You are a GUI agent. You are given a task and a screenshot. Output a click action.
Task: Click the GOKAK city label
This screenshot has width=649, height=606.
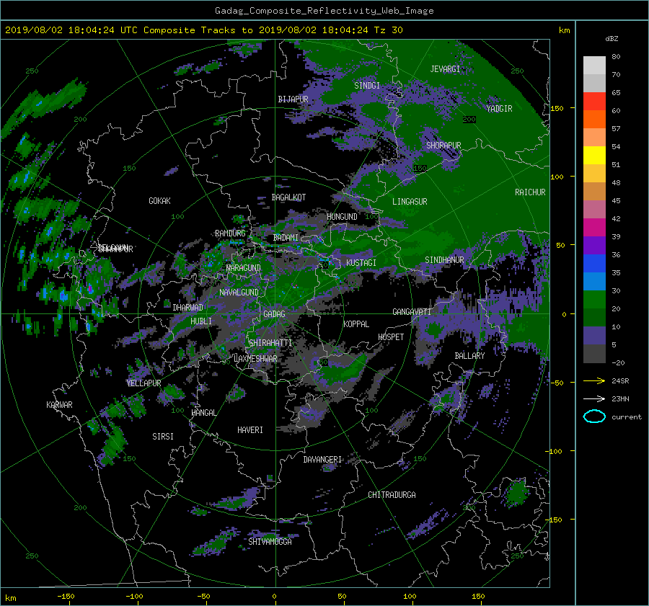point(160,201)
